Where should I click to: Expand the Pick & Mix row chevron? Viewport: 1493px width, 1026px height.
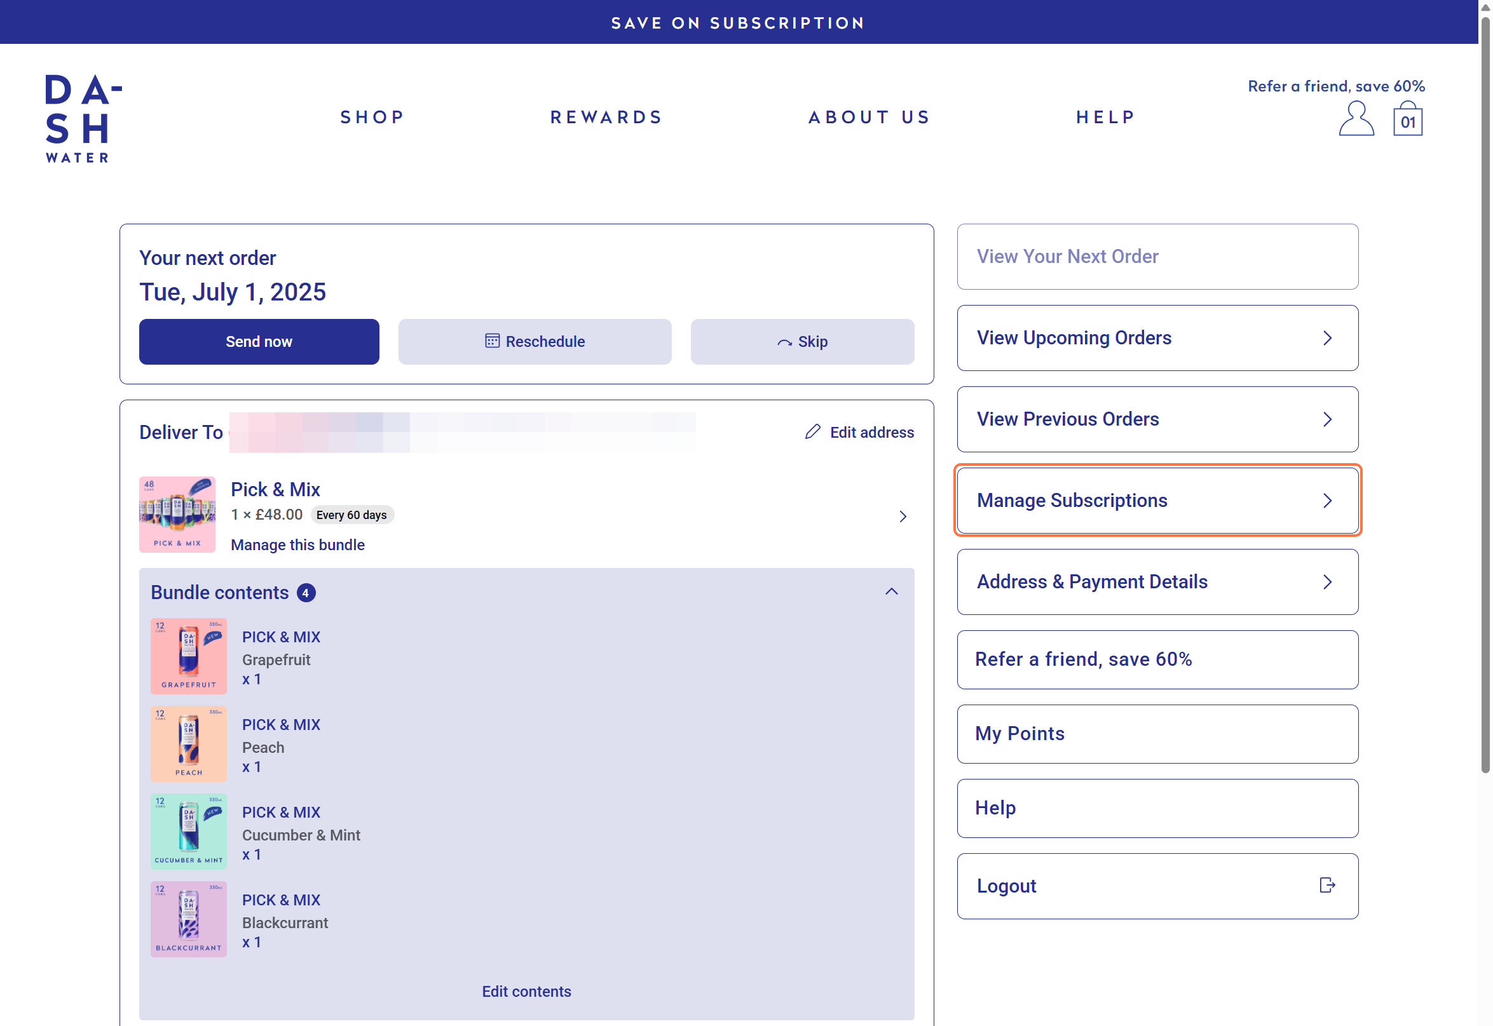[x=902, y=516]
